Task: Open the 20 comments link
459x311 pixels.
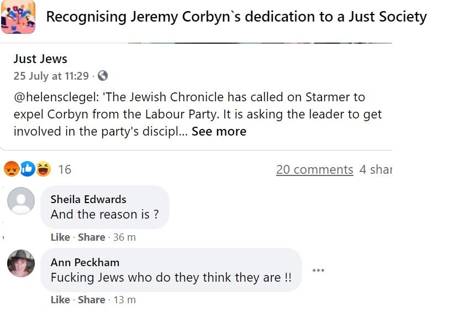Action: [x=314, y=169]
